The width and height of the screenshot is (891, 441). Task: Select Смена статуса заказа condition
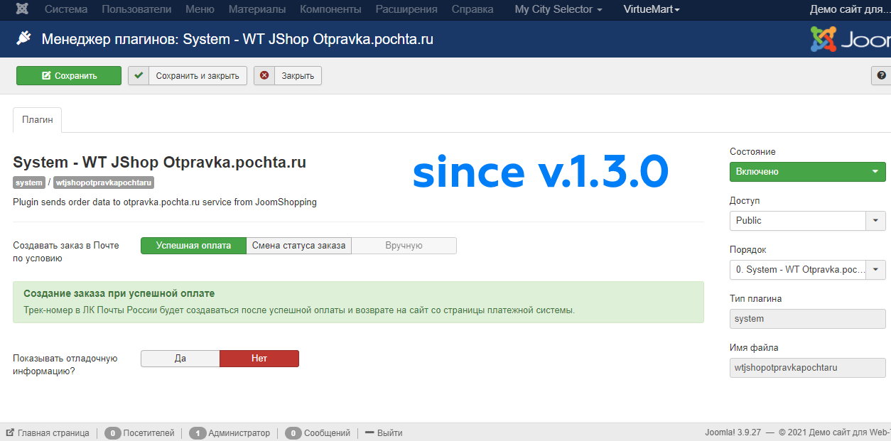click(x=298, y=246)
